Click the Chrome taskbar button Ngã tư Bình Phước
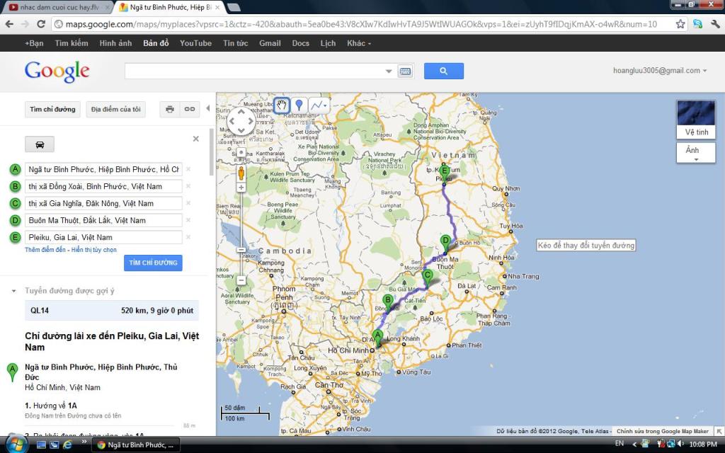 136,445
